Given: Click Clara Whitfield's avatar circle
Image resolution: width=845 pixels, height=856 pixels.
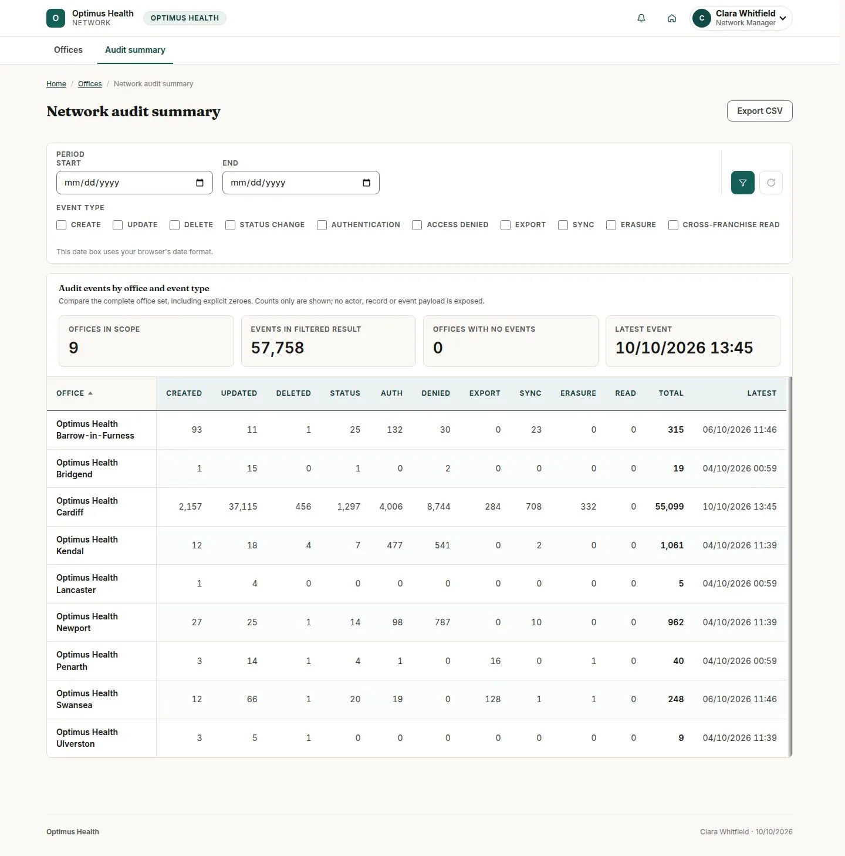Looking at the screenshot, I should coord(702,18).
